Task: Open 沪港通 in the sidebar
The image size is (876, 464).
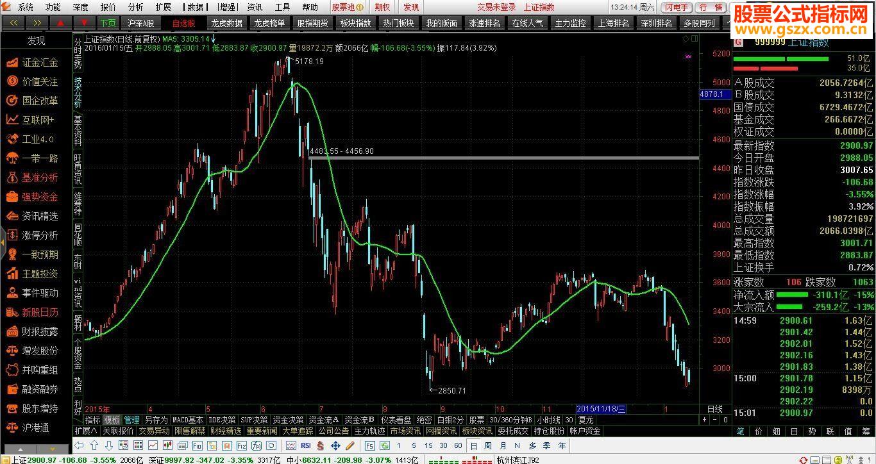Action: pos(35,427)
